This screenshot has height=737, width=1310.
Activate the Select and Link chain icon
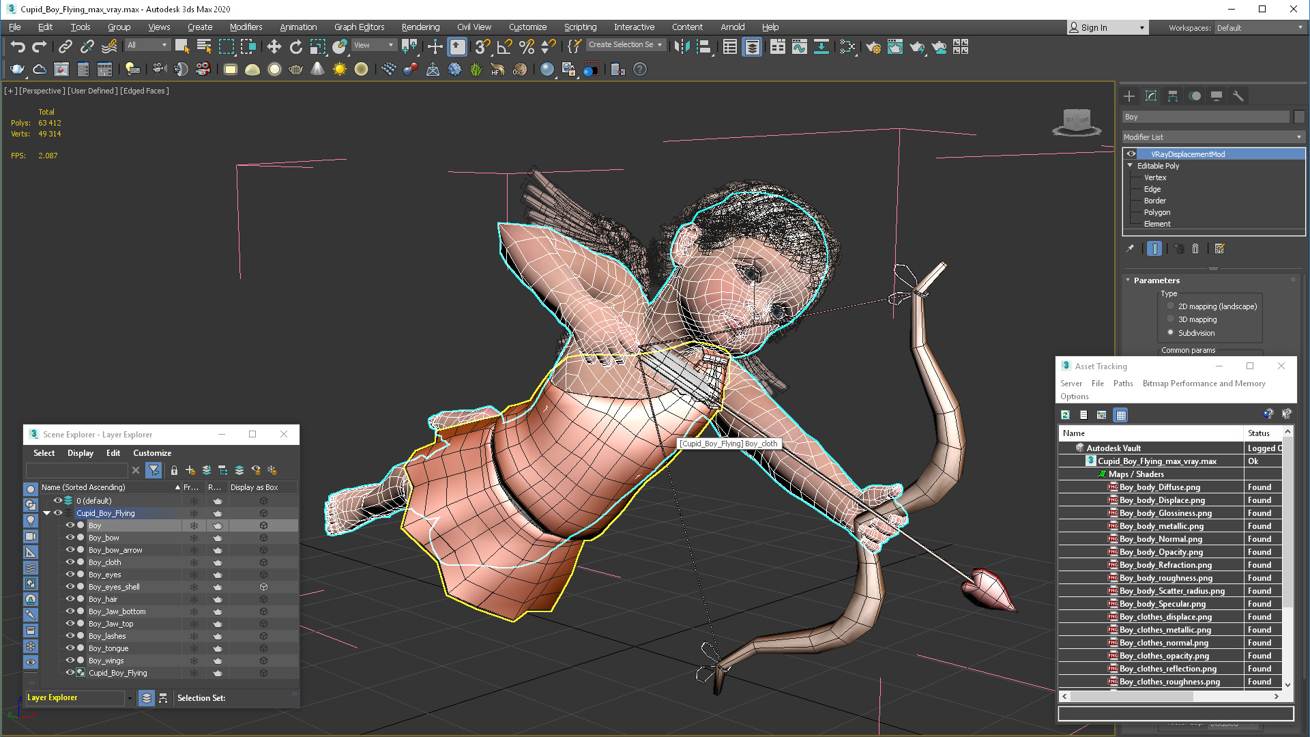click(x=65, y=46)
